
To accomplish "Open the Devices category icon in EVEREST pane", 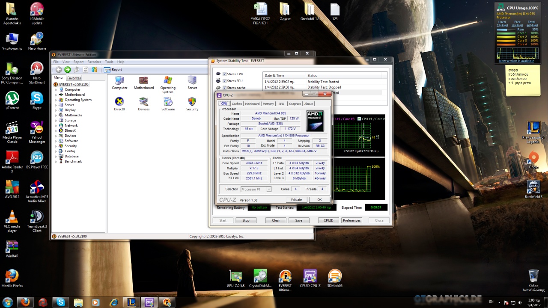I will coord(144,104).
